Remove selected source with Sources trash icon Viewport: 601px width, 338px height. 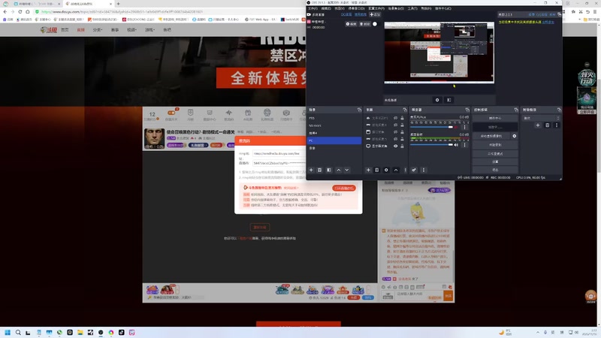click(x=377, y=171)
